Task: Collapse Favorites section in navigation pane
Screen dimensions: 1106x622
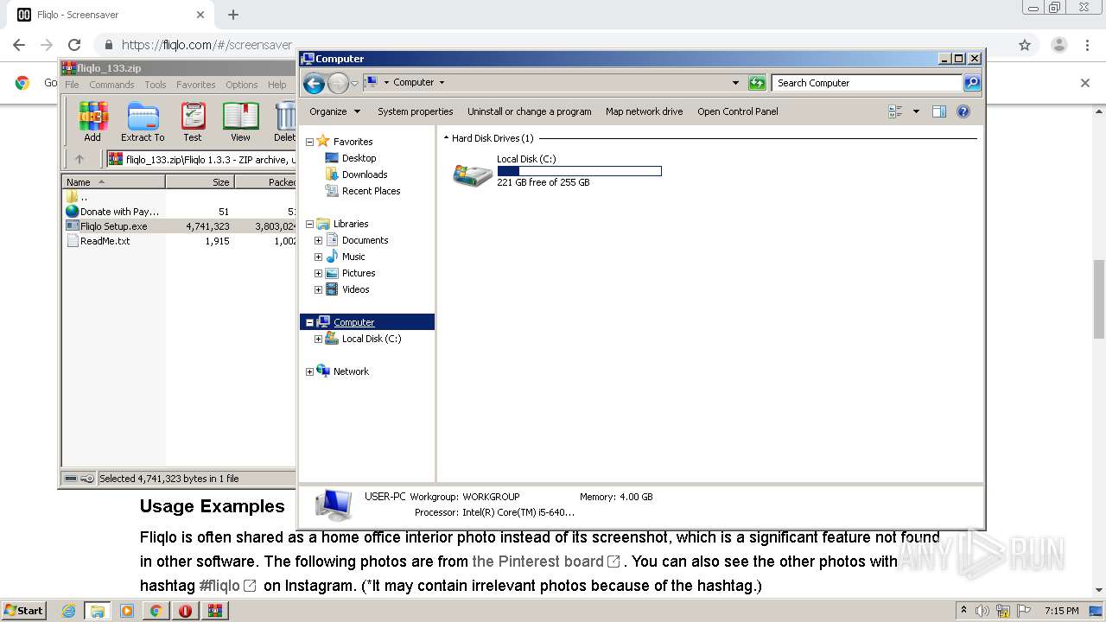Action: pyautogui.click(x=309, y=142)
